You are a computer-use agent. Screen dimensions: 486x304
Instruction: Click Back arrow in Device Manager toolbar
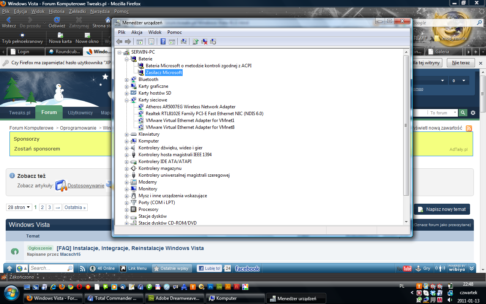[119, 41]
